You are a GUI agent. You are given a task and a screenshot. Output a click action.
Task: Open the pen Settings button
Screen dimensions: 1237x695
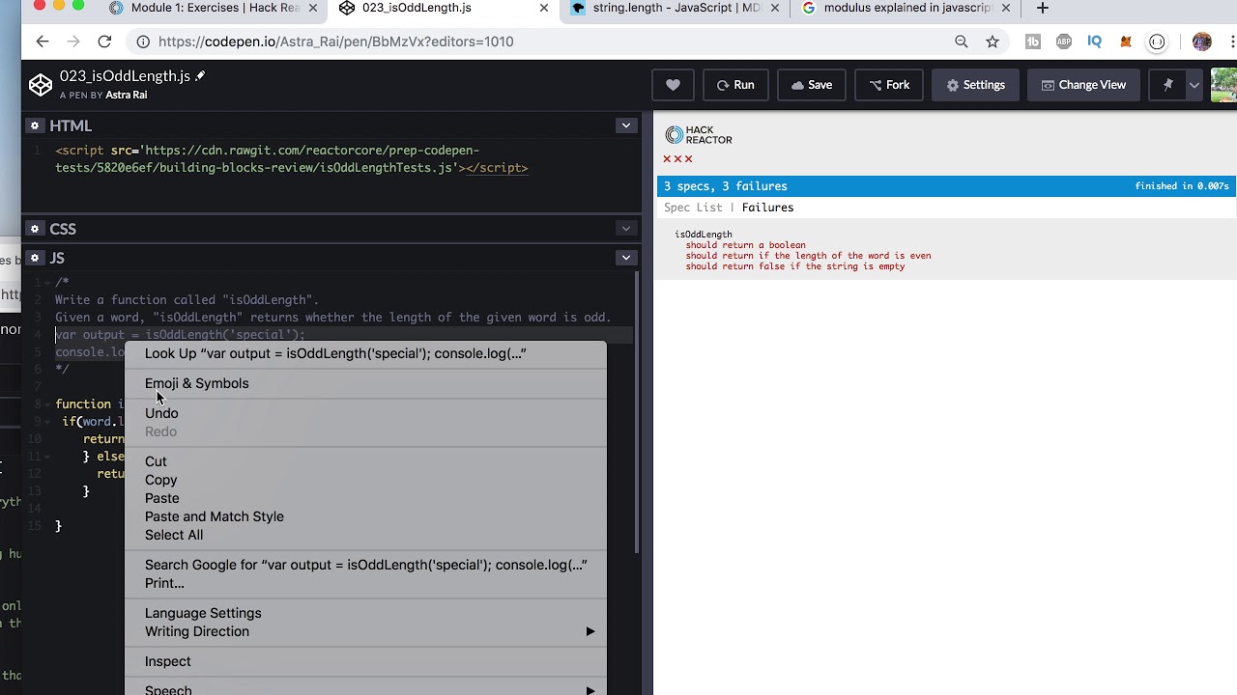975,85
